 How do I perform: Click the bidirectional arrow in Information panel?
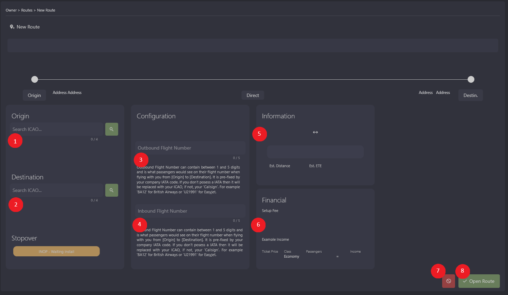315,132
